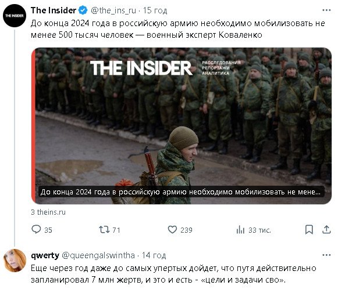Screen dimensions: 338x289
Task: Retweet the post with 71 retweets
Action: 104,230
